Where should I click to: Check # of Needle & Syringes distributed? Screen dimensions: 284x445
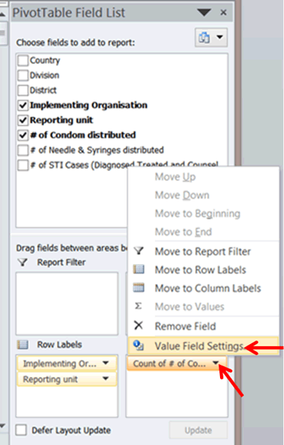pyautogui.click(x=23, y=150)
